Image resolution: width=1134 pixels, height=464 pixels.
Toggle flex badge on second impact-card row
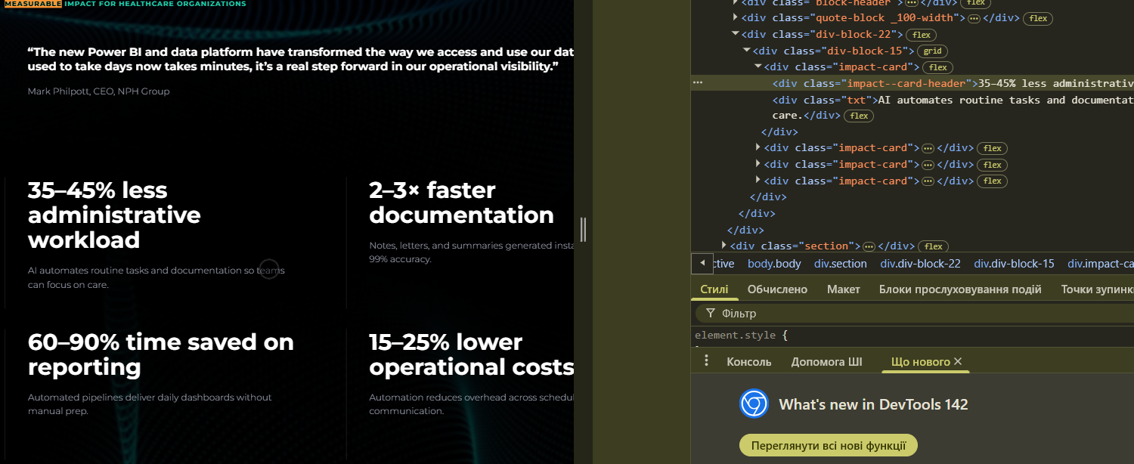pos(992,148)
